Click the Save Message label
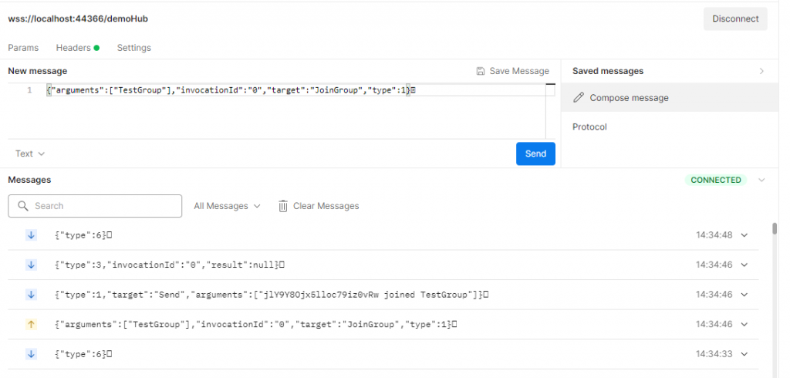This screenshot has height=378, width=790. tap(519, 71)
